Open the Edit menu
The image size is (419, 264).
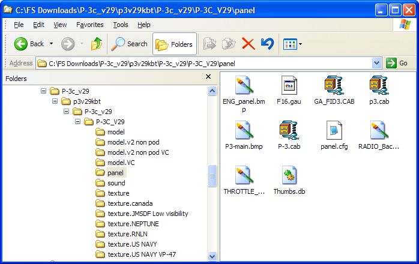click(38, 25)
